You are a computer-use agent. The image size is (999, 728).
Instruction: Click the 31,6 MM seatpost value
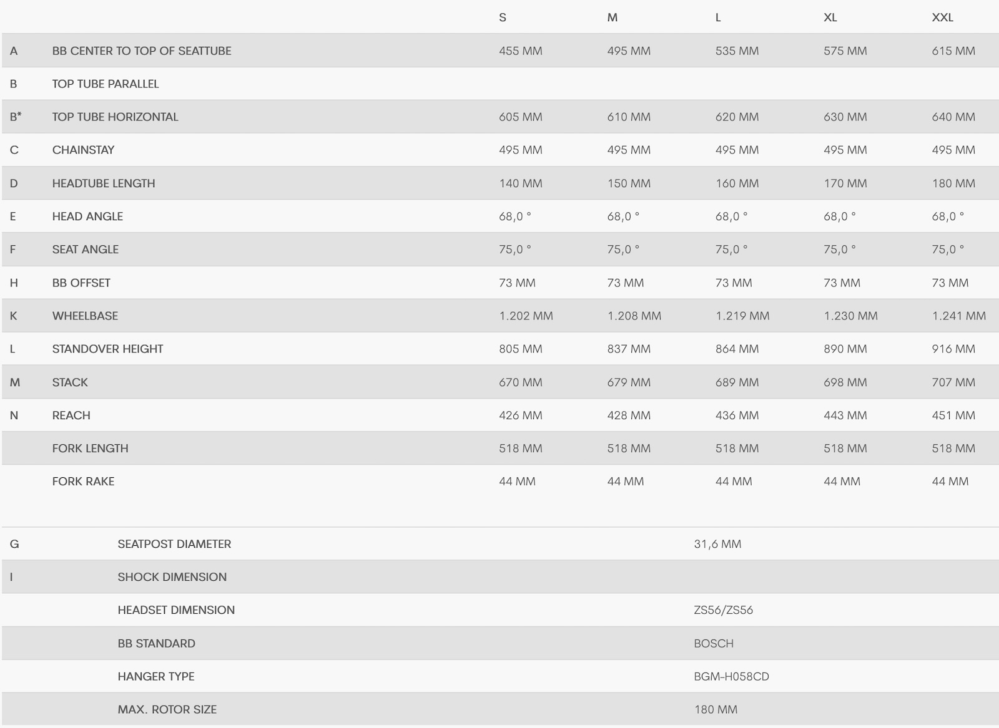(717, 544)
